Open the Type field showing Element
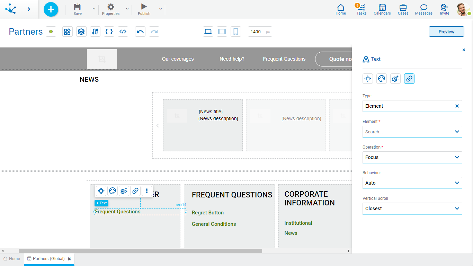The height and width of the screenshot is (266, 473). (x=412, y=106)
